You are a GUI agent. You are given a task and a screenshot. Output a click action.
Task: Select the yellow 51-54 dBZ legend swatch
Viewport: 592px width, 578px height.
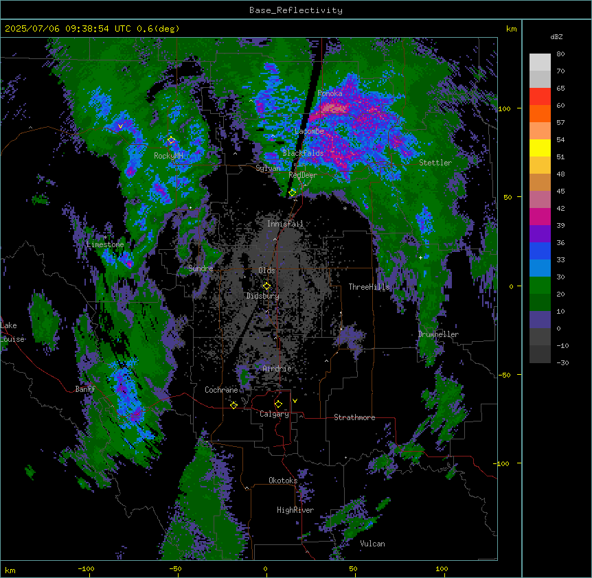540,148
